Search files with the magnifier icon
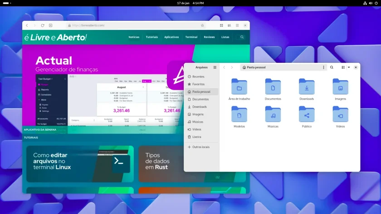The height and width of the screenshot is (214, 381). click(332, 67)
